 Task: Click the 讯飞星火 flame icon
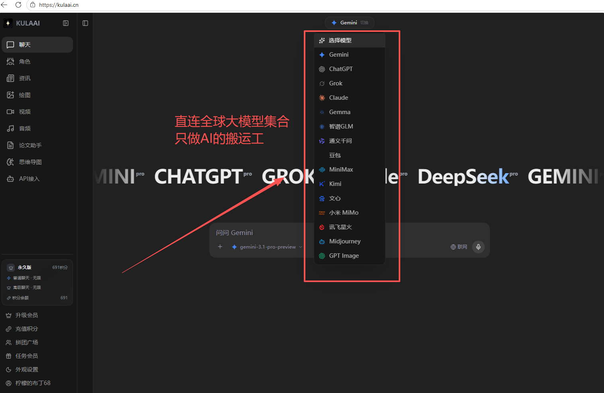click(322, 227)
